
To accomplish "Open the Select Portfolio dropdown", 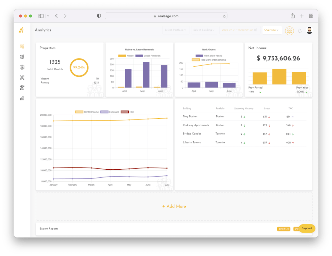I will coord(176,30).
